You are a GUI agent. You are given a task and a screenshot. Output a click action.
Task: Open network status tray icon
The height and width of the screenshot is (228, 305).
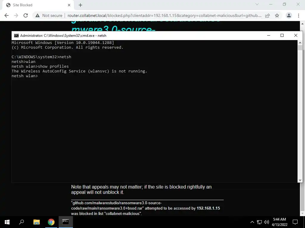click(259, 222)
